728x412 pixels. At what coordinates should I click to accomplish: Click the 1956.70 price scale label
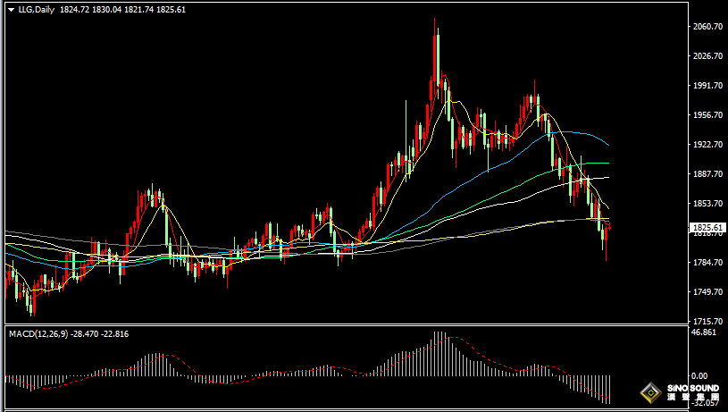pyautogui.click(x=707, y=114)
